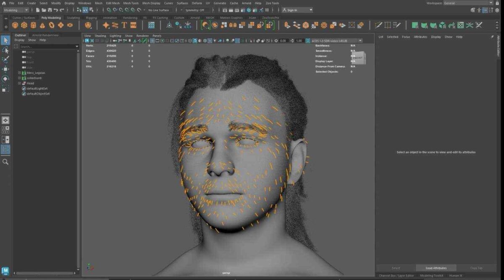Select the polygon cube icon on the shelf

coord(24,25)
